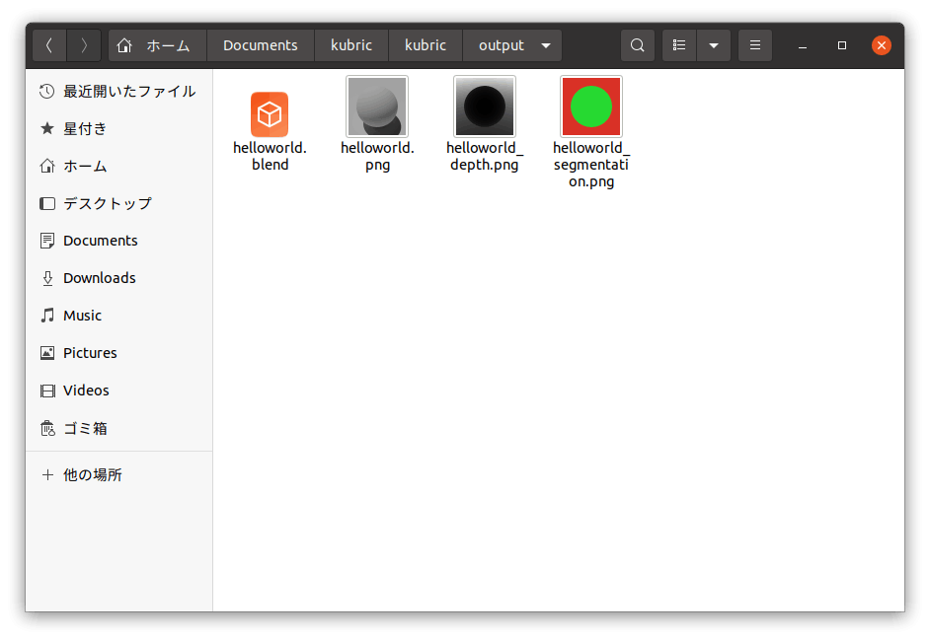
Task: Click the plus icon beside 他の場所
Action: click(47, 474)
